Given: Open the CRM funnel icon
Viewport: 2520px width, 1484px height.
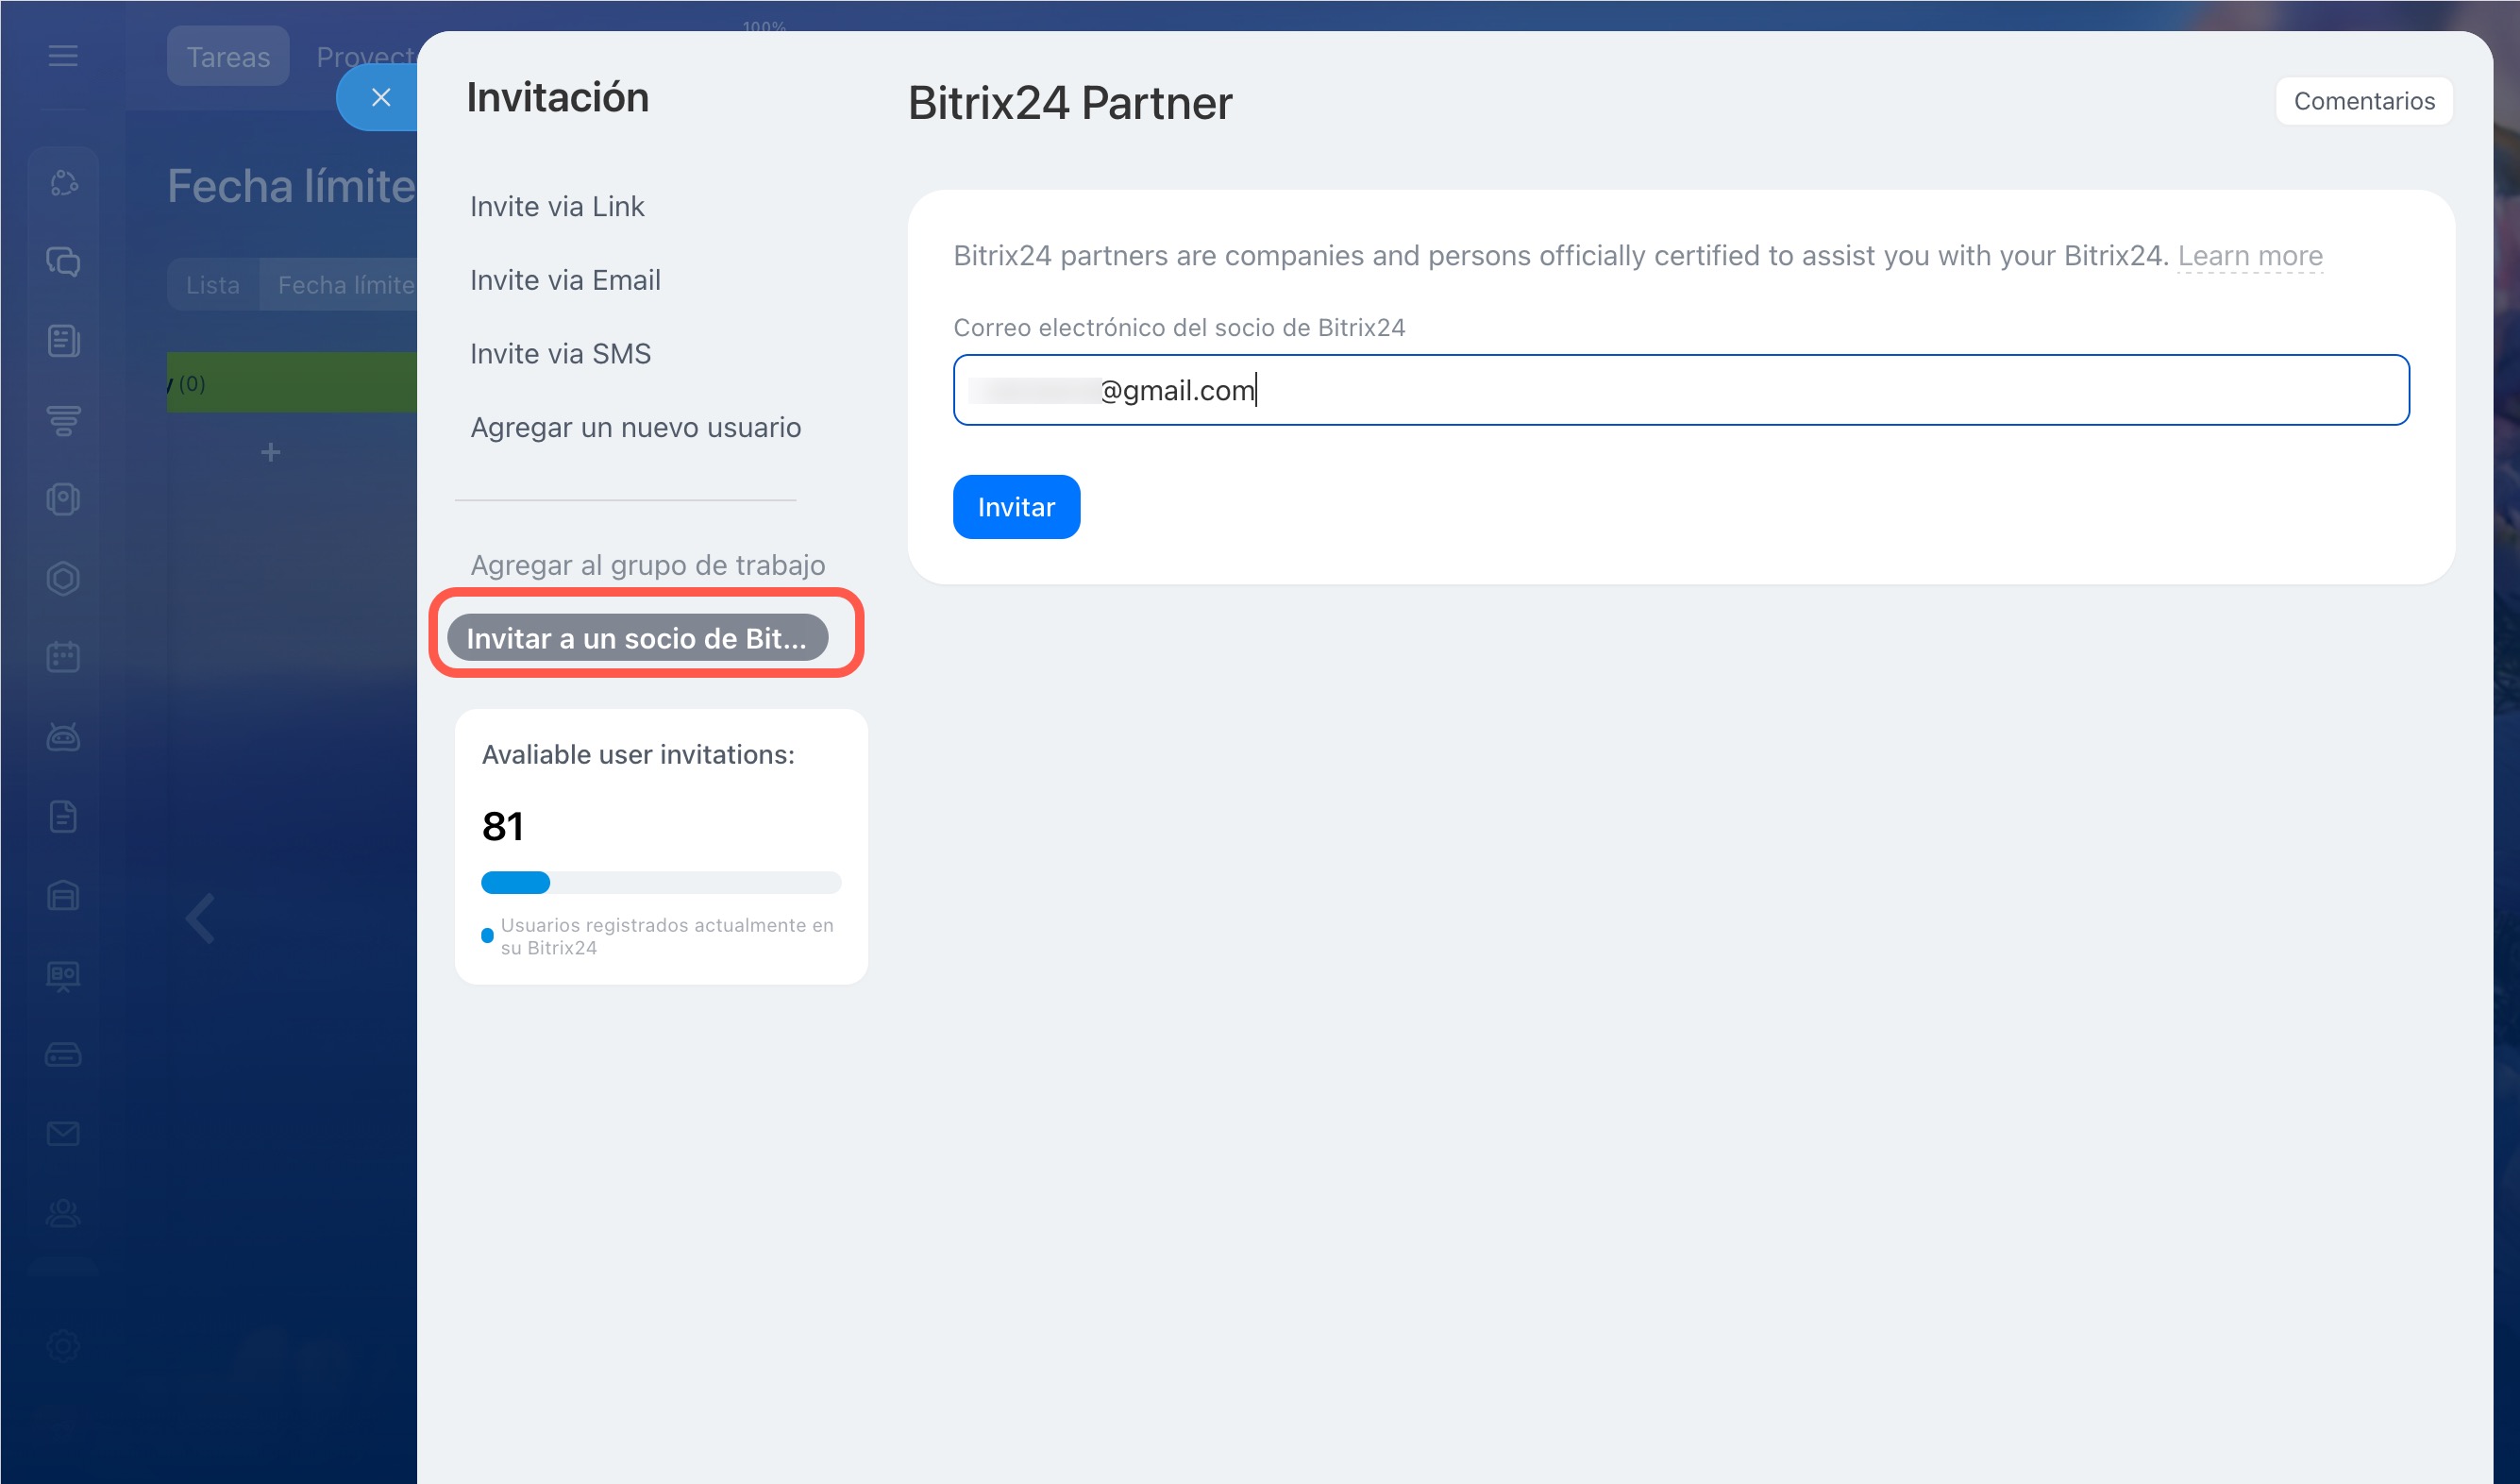Looking at the screenshot, I should tap(63, 420).
